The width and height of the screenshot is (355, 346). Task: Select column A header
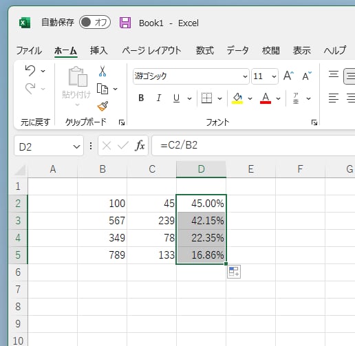click(53, 169)
